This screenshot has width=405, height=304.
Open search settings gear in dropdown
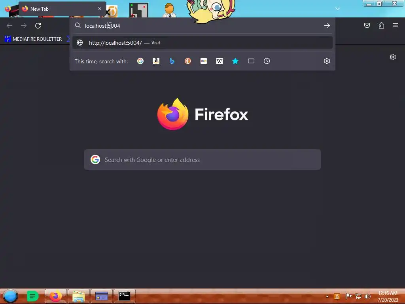(x=327, y=61)
